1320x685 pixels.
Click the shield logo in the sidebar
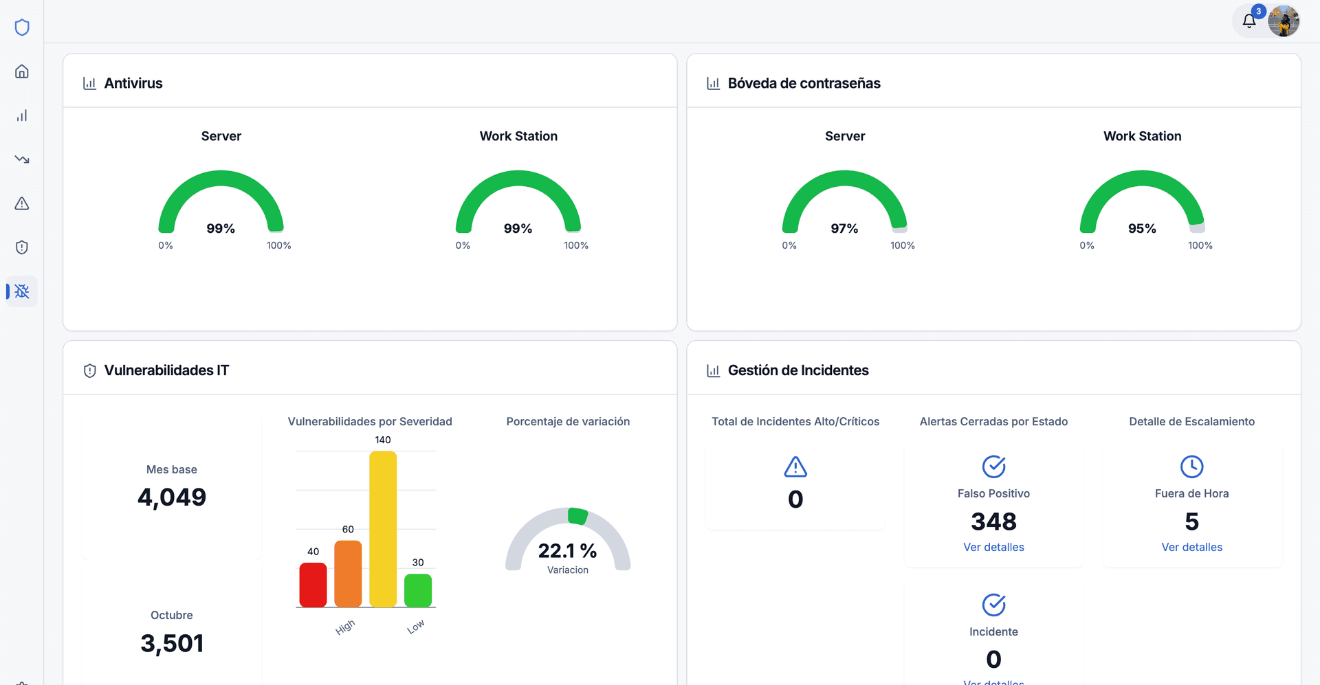tap(22, 27)
